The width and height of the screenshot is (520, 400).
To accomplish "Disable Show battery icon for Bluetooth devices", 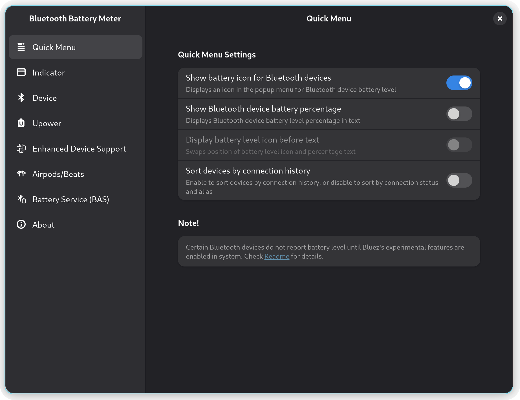I will [x=459, y=83].
